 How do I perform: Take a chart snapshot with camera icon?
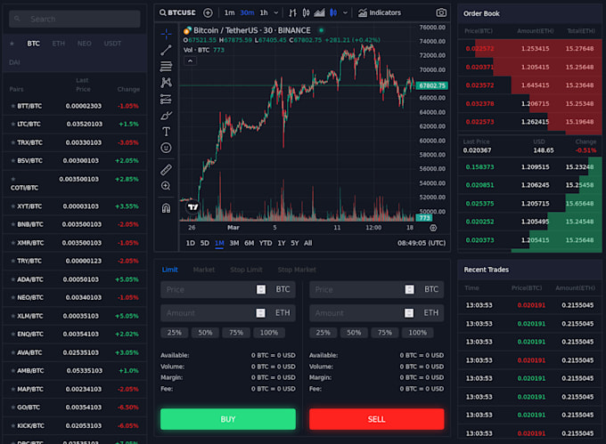pos(441,12)
